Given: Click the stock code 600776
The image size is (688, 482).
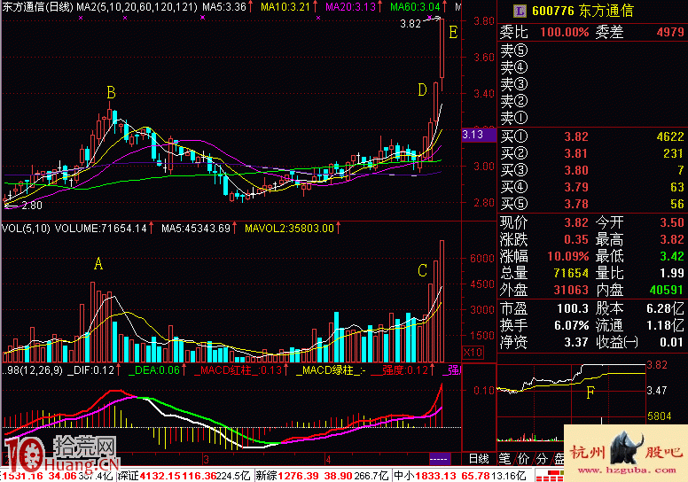Looking at the screenshot, I should [x=553, y=11].
